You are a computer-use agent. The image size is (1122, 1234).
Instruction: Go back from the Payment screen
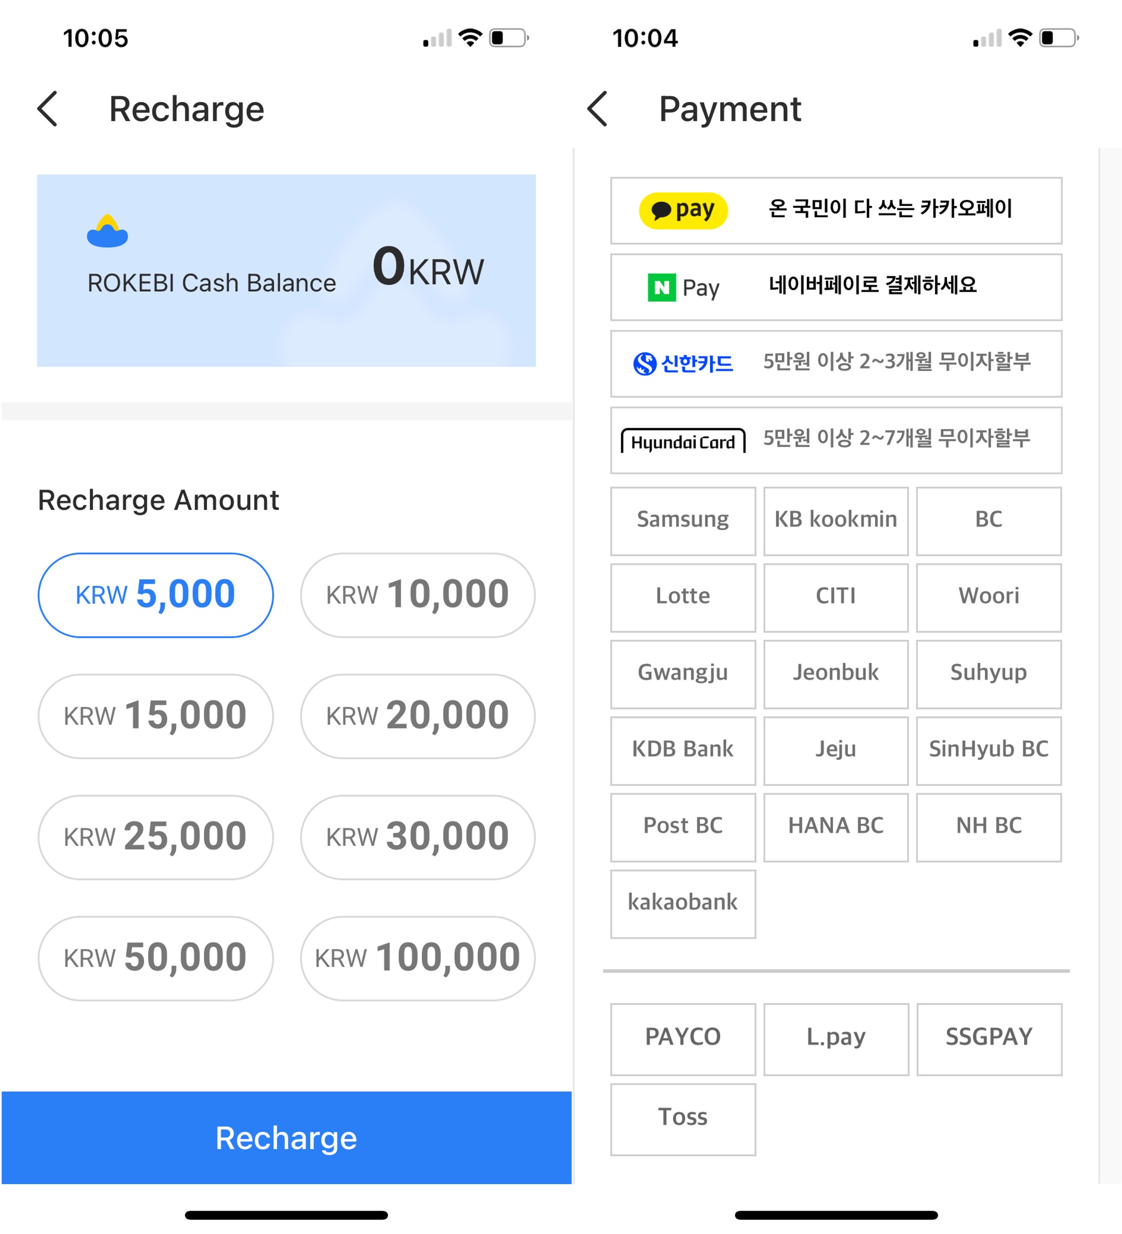(597, 109)
